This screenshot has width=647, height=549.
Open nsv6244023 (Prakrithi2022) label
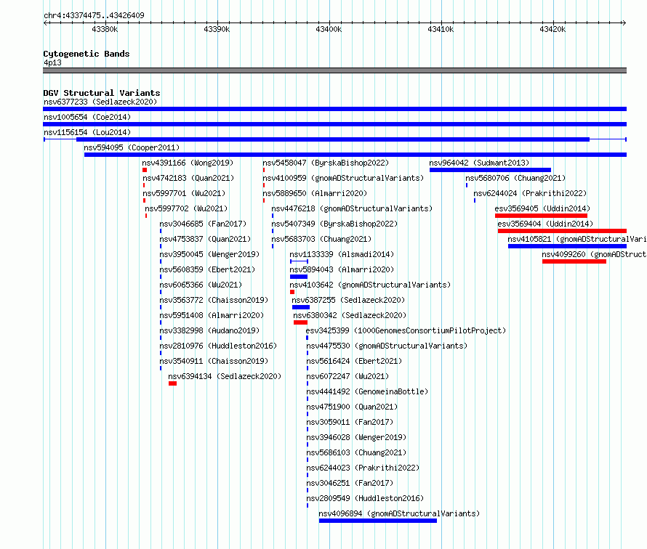[363, 468]
